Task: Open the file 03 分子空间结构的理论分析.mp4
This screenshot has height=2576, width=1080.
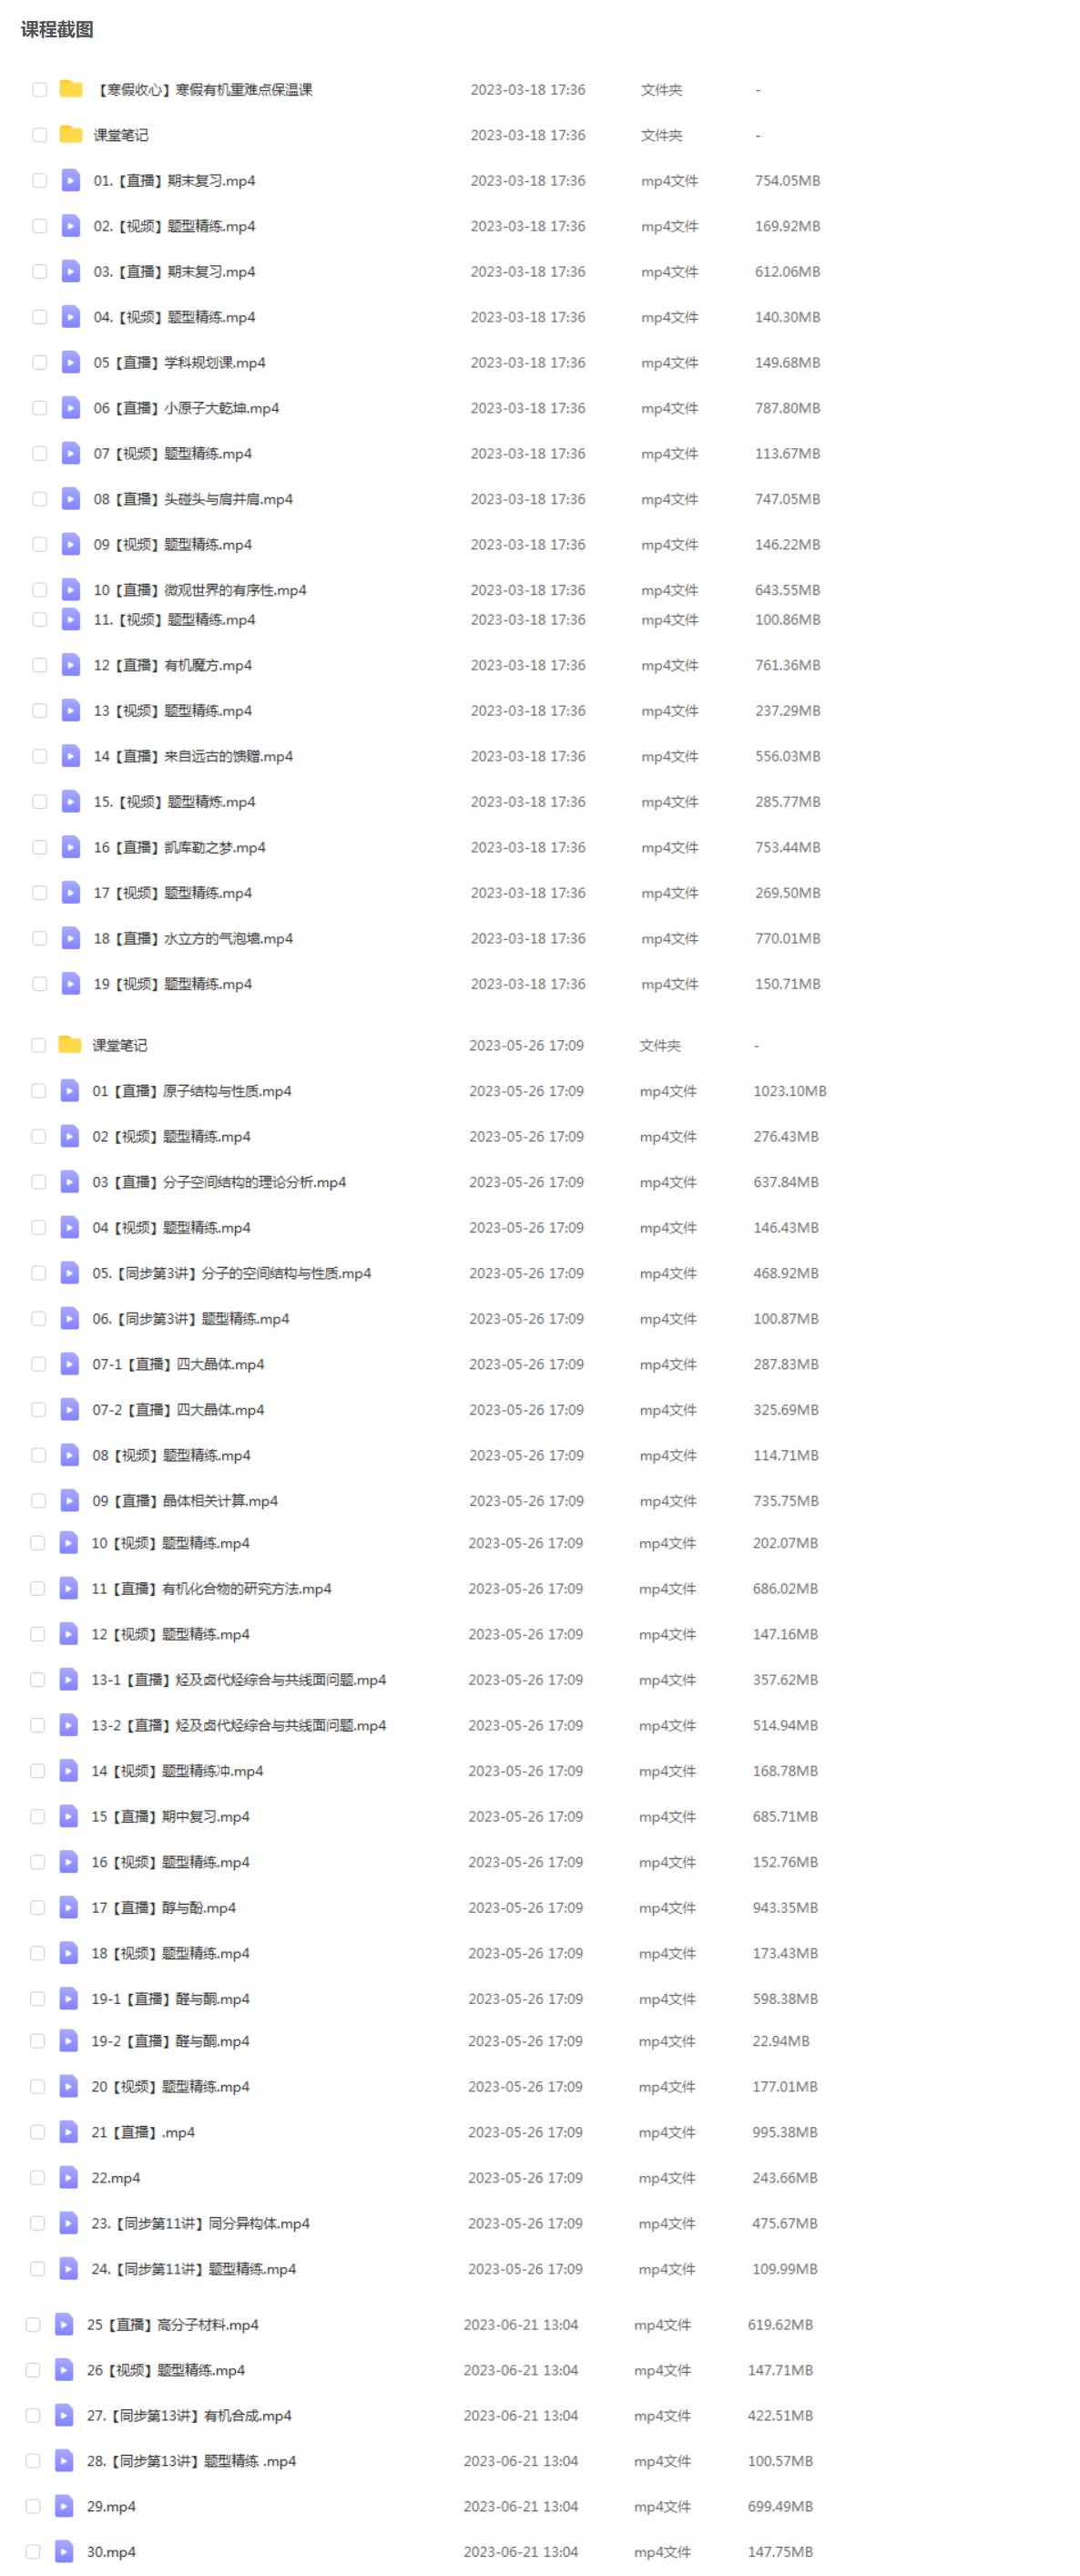Action: click(x=219, y=1181)
